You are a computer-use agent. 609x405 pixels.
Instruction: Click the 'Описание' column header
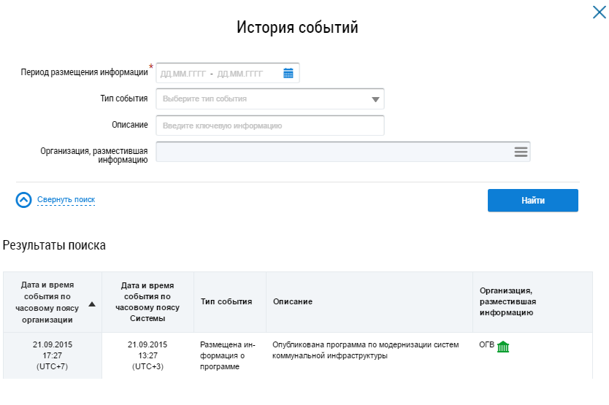pos(293,301)
